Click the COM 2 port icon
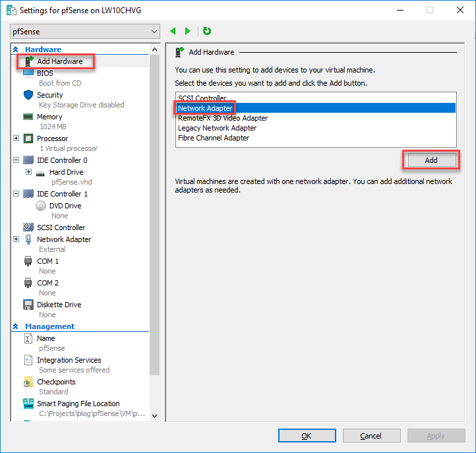 click(x=28, y=283)
